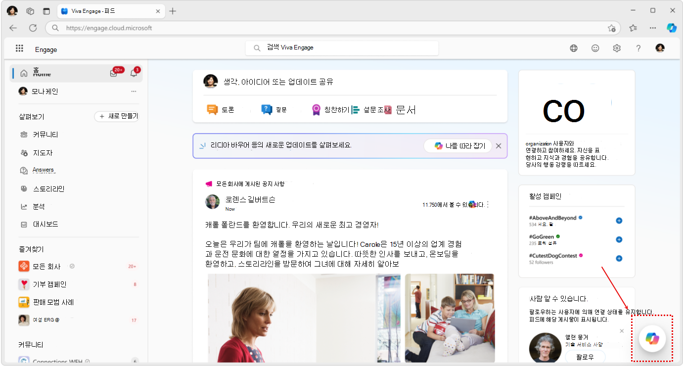The width and height of the screenshot is (683, 366).
Task: Click the 나를 따라 잡기 button
Action: [x=458, y=146]
